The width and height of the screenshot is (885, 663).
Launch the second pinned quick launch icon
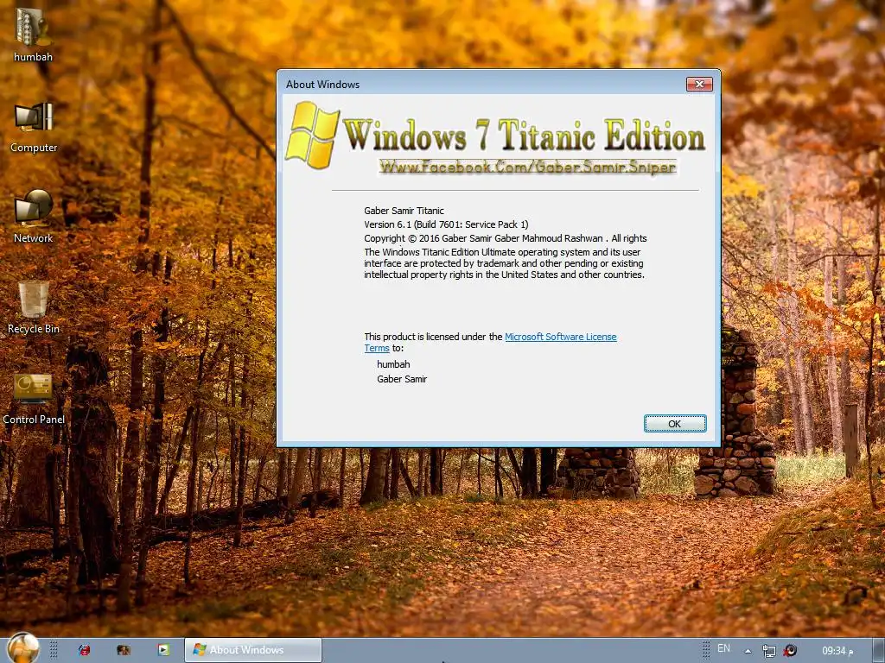[124, 650]
